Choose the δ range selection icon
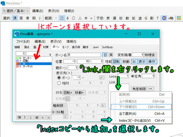 pos(67,18)
